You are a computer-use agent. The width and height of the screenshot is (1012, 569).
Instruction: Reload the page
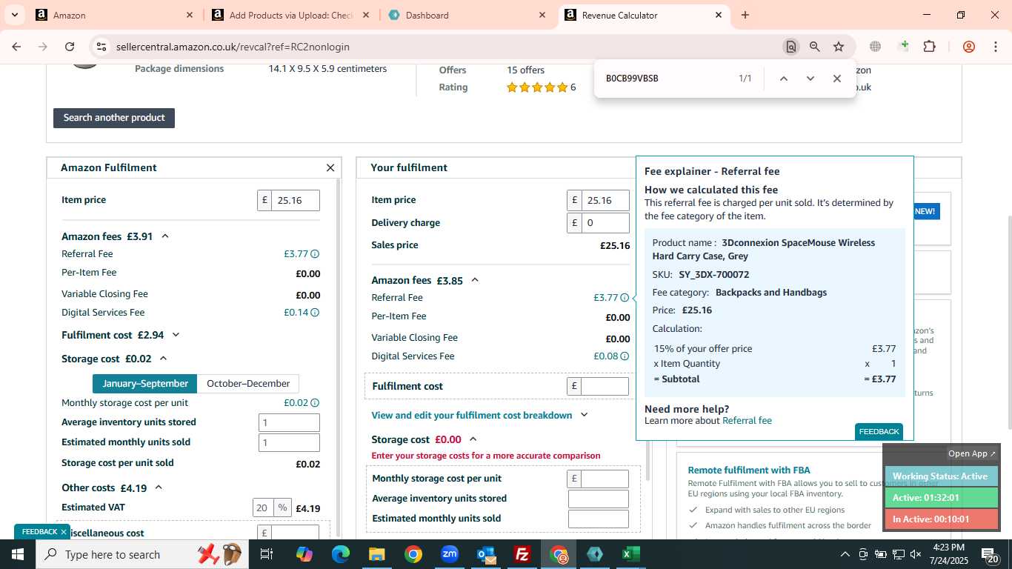[70, 47]
